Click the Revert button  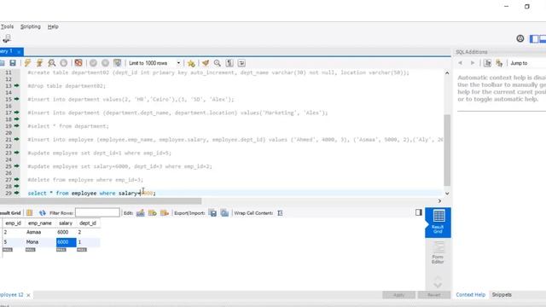coord(434,295)
